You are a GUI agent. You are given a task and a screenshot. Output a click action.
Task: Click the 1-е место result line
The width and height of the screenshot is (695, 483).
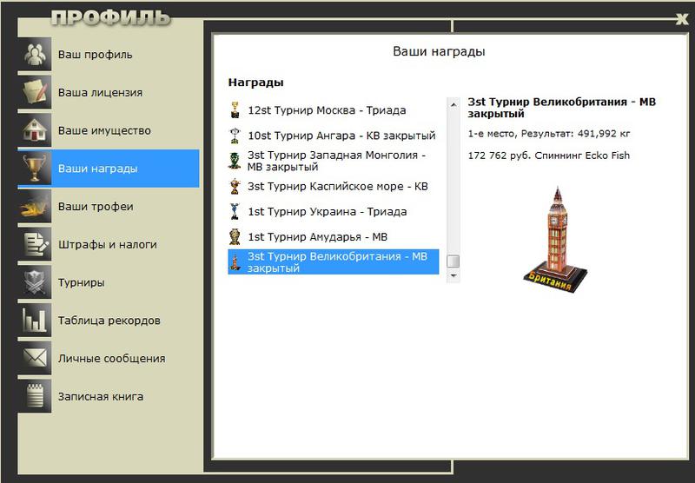pyautogui.click(x=549, y=134)
